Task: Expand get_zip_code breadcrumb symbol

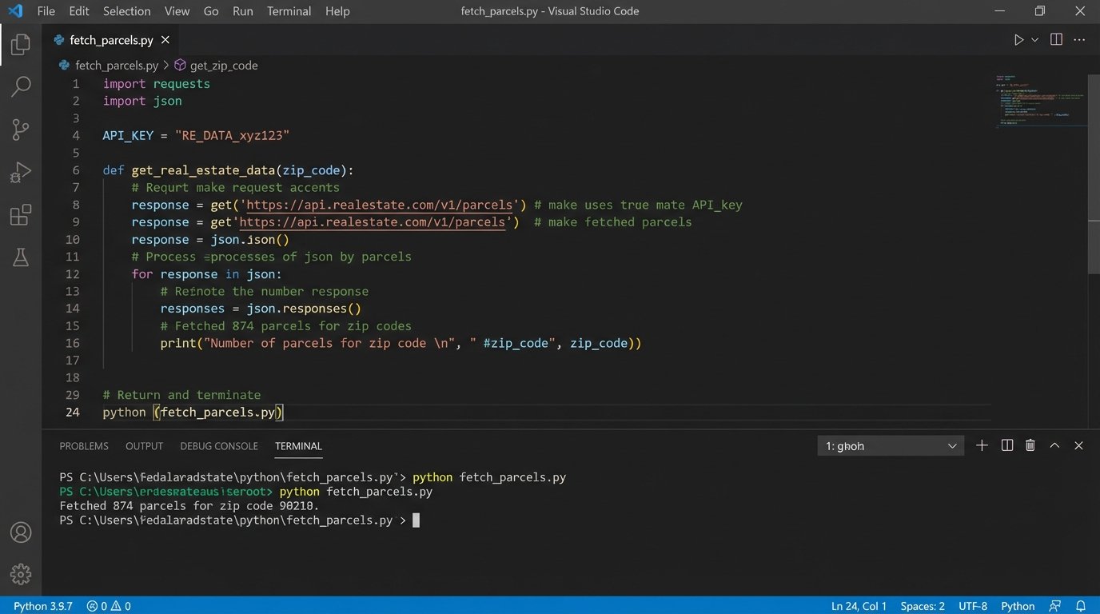Action: (216, 66)
